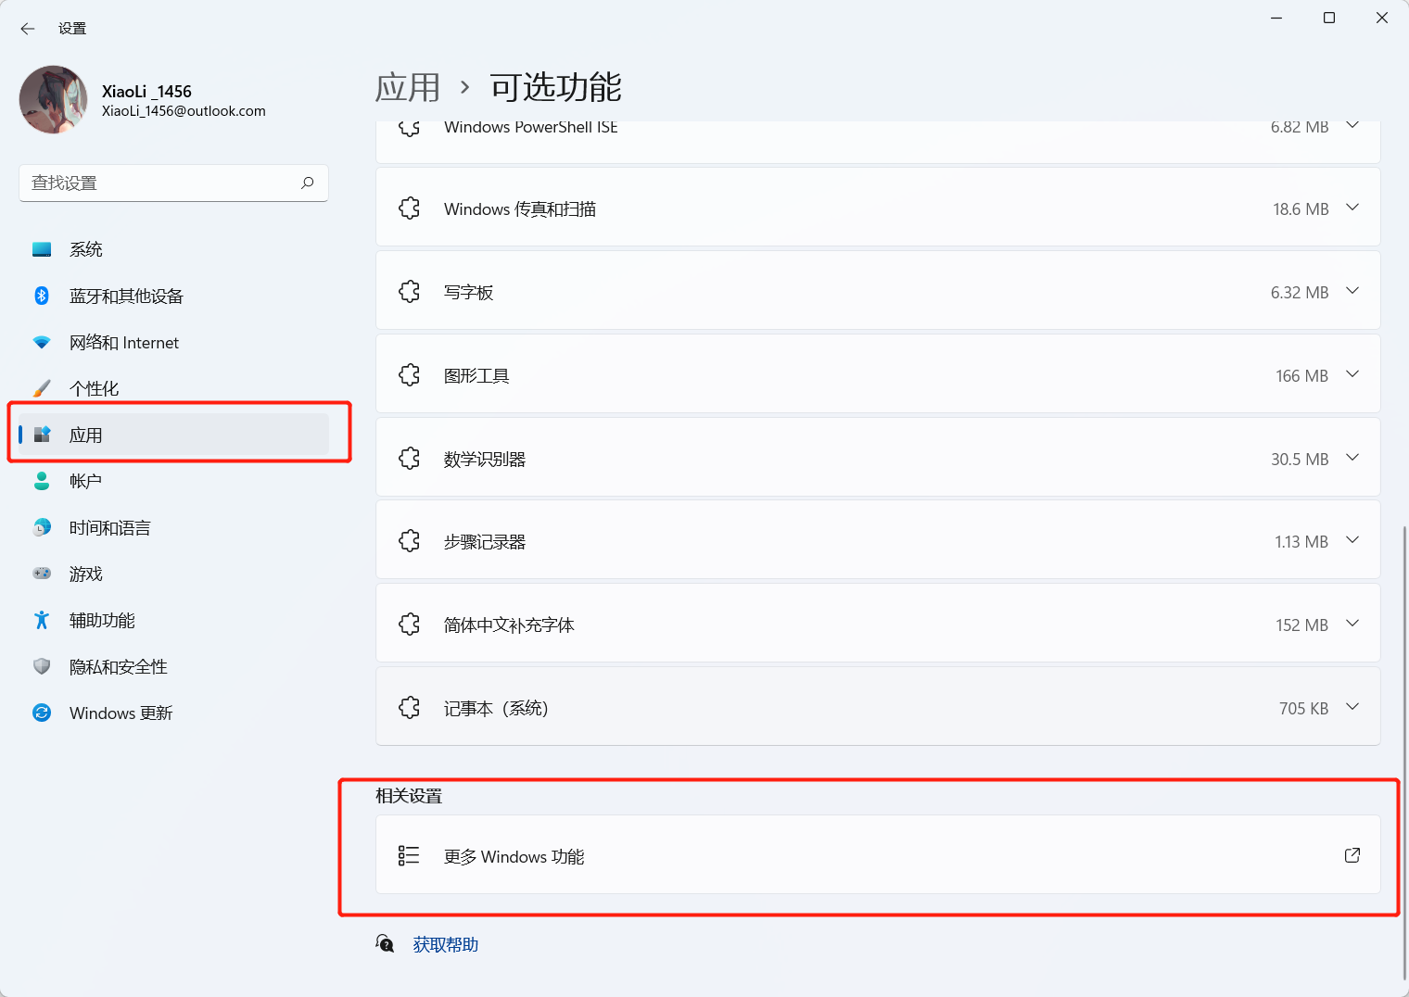Click 应用 in the breadcrumb header
This screenshot has width=1409, height=997.
407,88
